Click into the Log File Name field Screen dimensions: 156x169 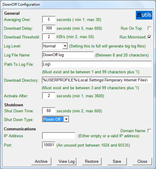point(68,55)
